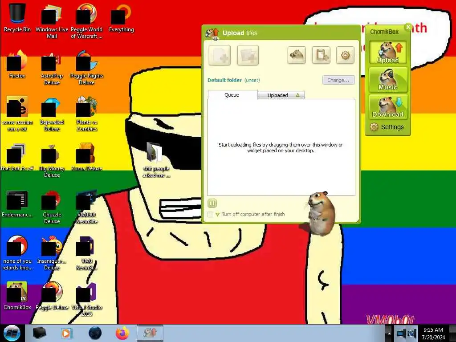The image size is (456, 342).
Task: Select the Chuzzle Deluxe desktop icon
Action: coord(52,207)
